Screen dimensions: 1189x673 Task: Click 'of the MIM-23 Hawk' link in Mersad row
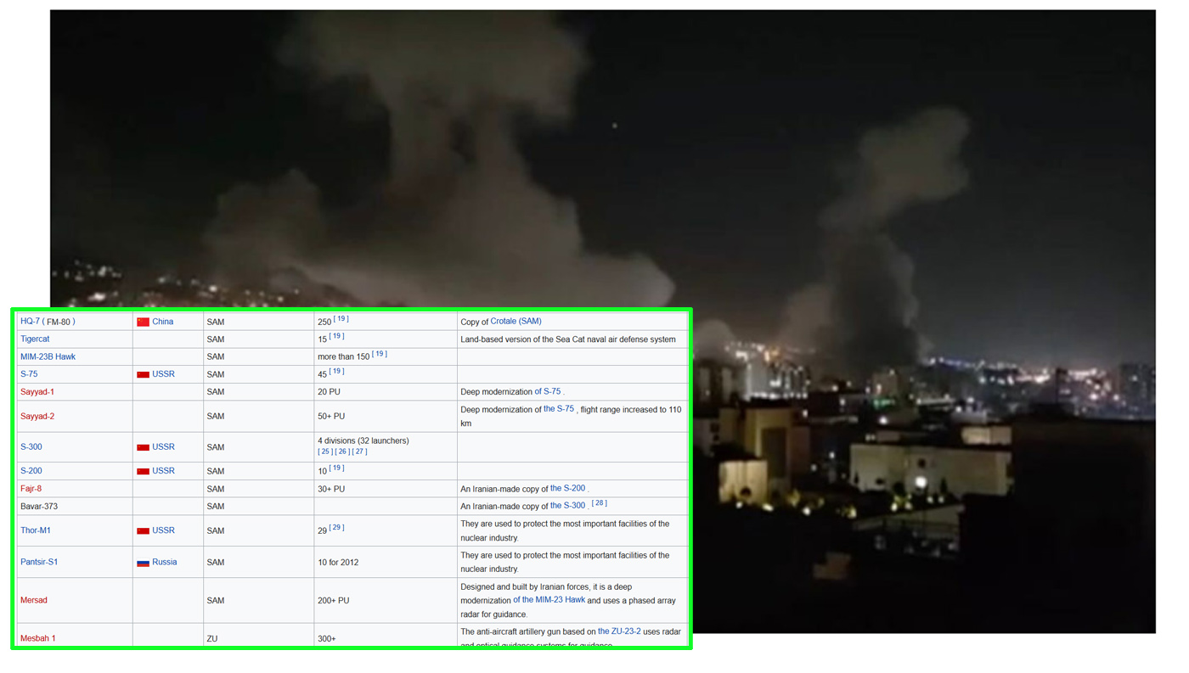coord(549,599)
